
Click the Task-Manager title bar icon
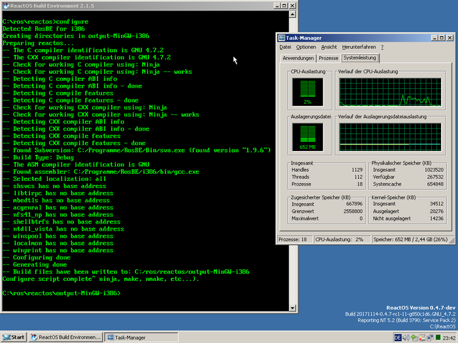tap(282, 38)
